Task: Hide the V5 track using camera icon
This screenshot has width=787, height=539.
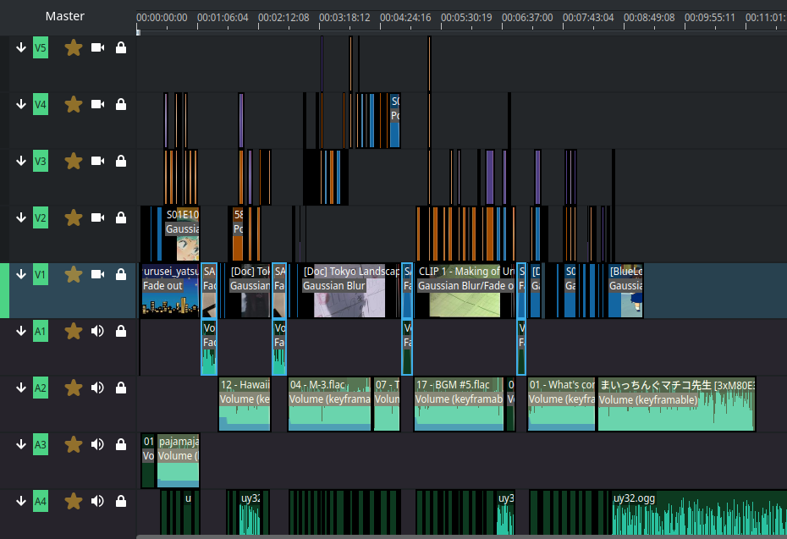Action: [97, 48]
